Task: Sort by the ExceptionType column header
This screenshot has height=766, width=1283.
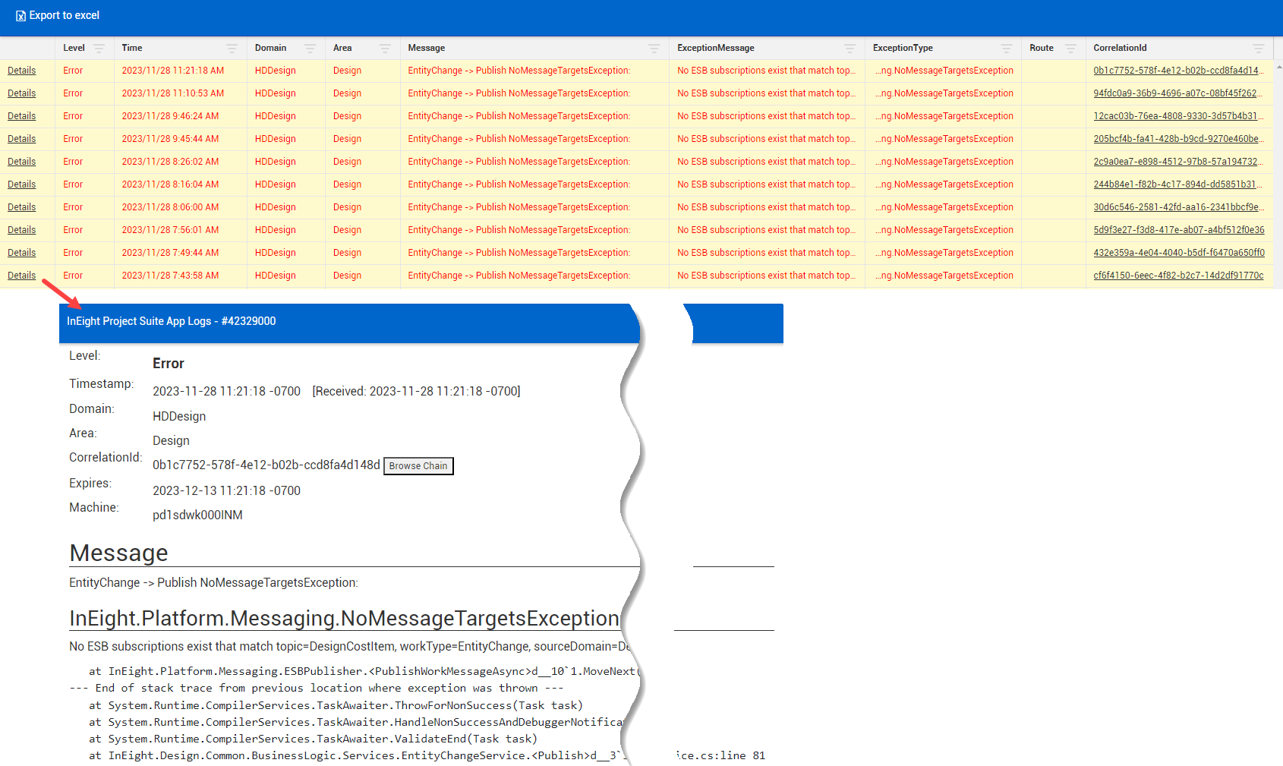Action: pyautogui.click(x=903, y=48)
